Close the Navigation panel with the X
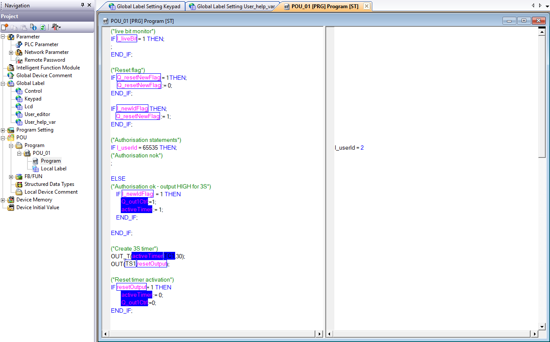The image size is (550, 342). [x=89, y=5]
